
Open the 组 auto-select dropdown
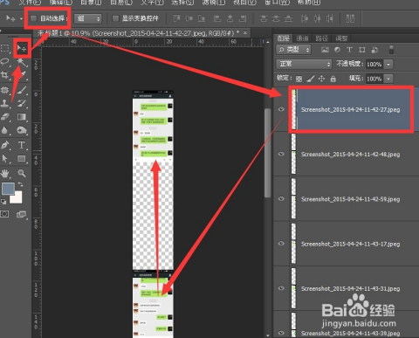tap(88, 18)
